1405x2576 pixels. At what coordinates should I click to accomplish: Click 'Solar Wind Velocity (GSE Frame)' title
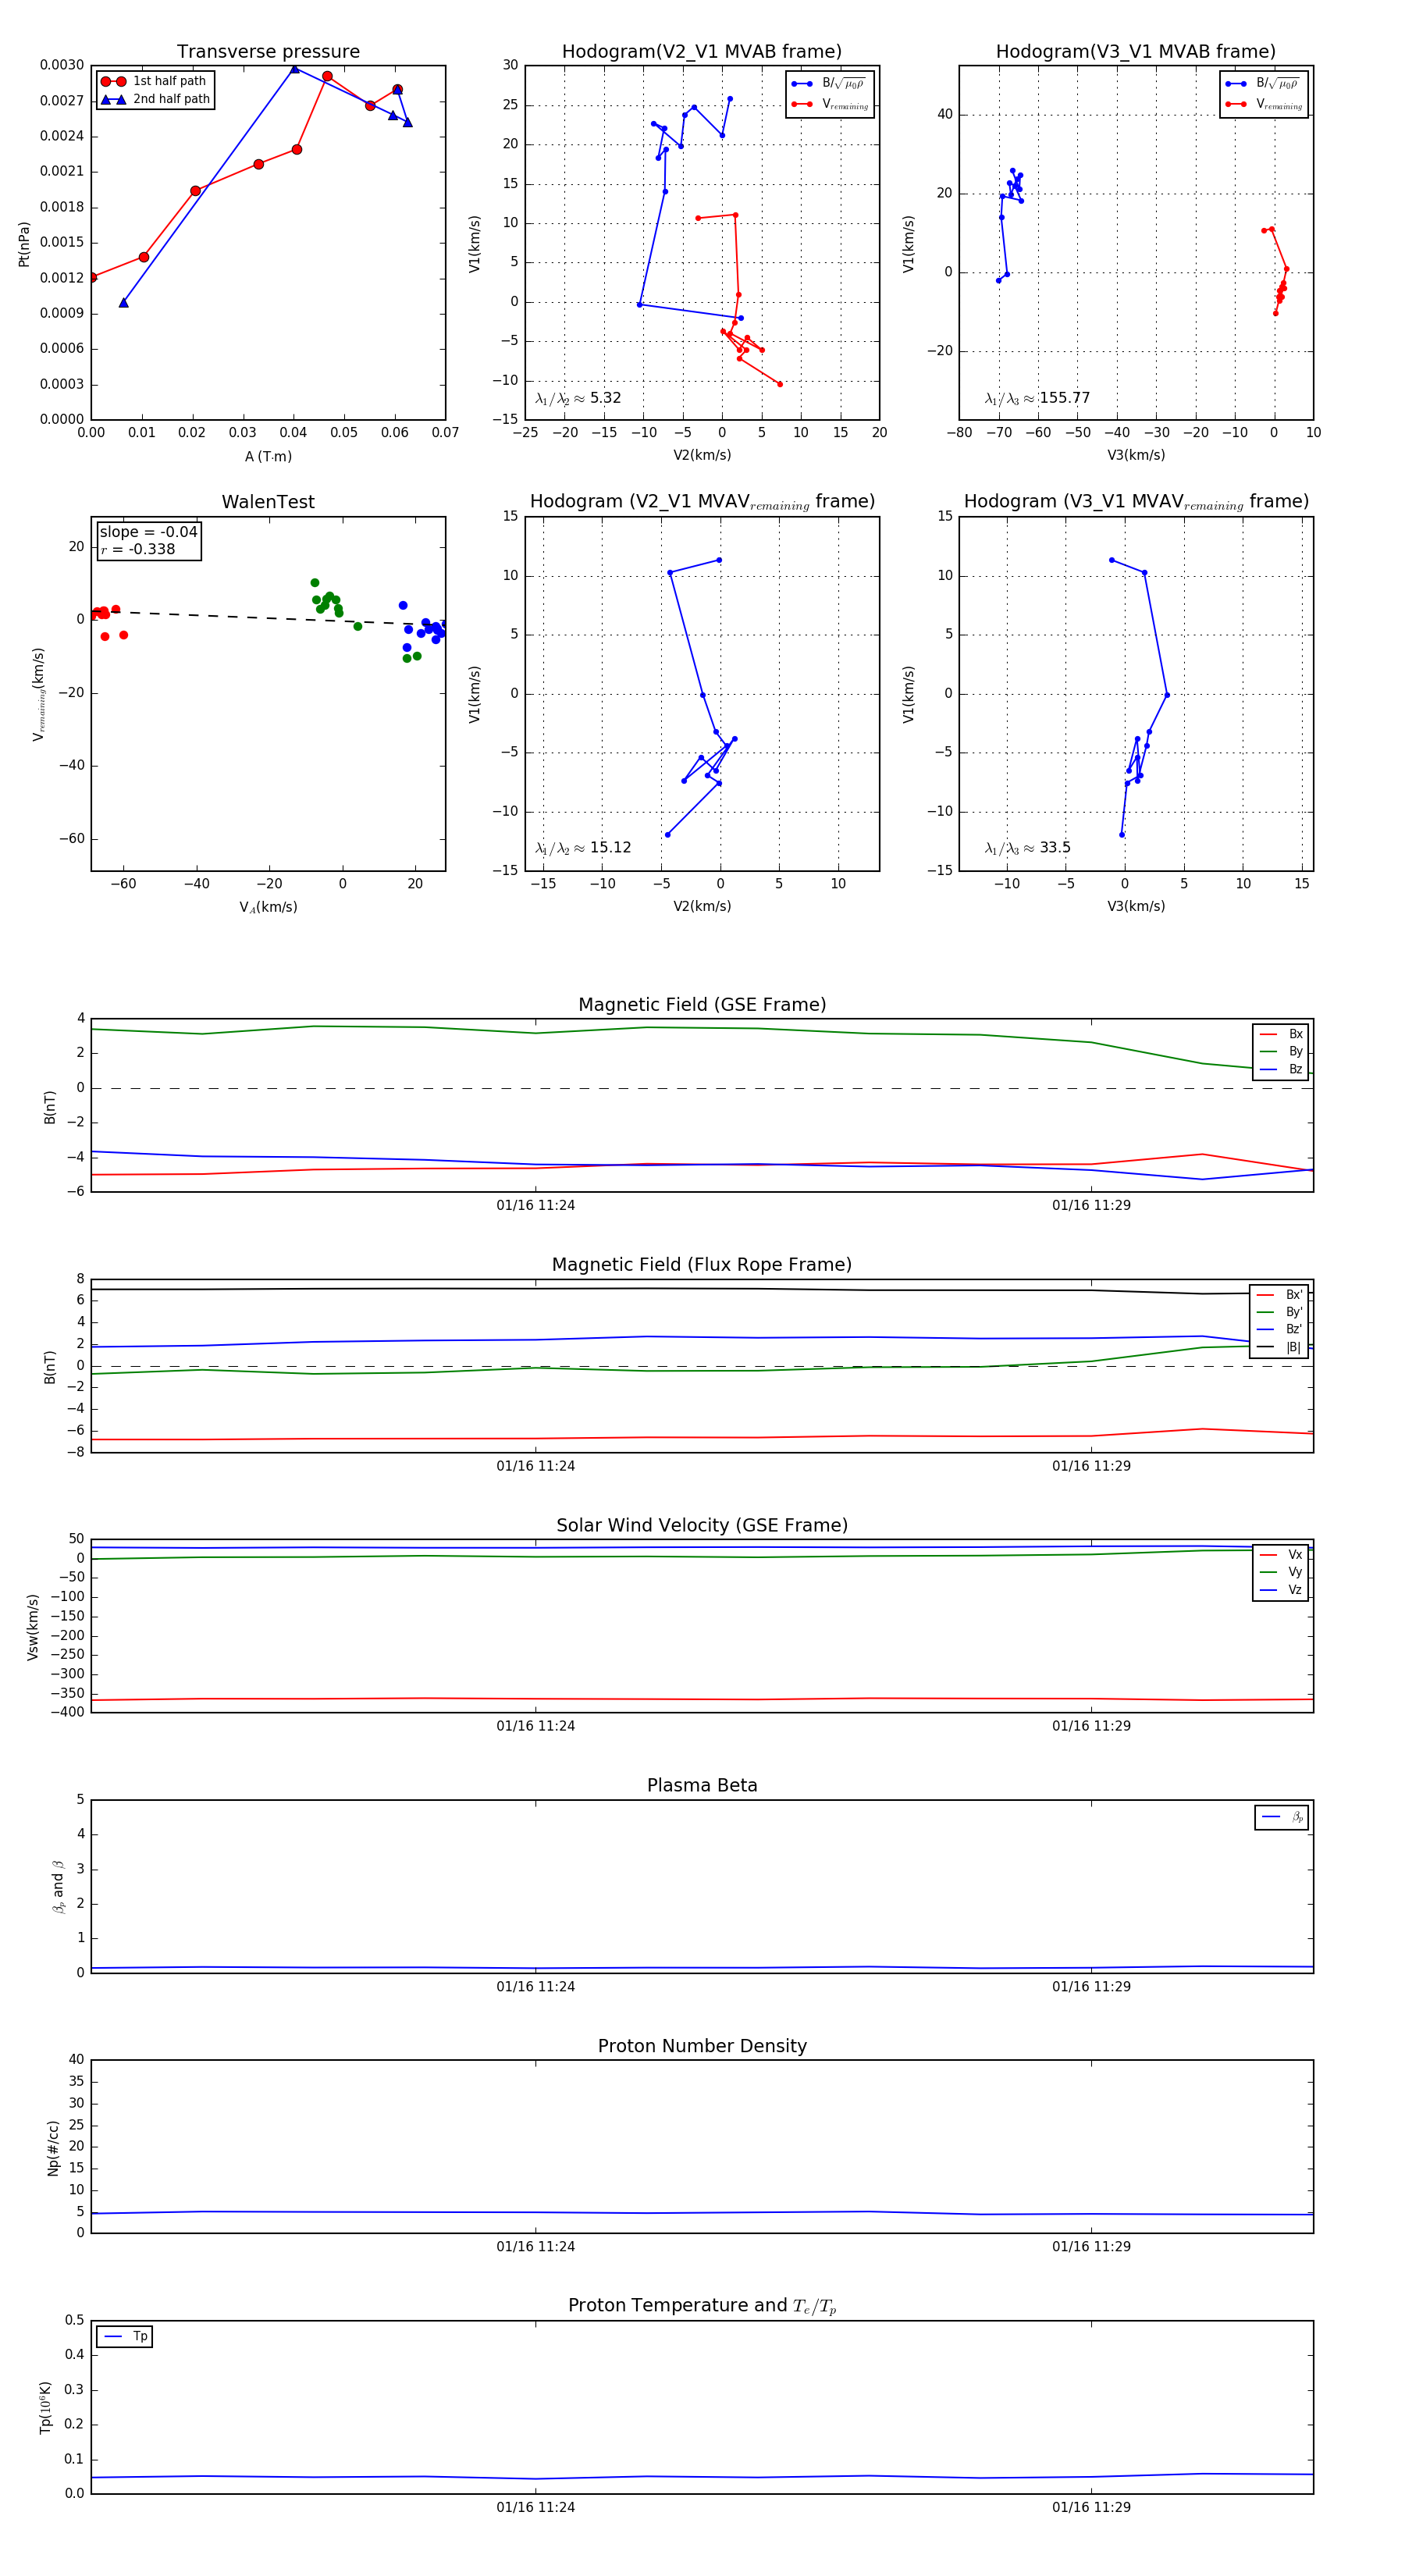[702, 1525]
